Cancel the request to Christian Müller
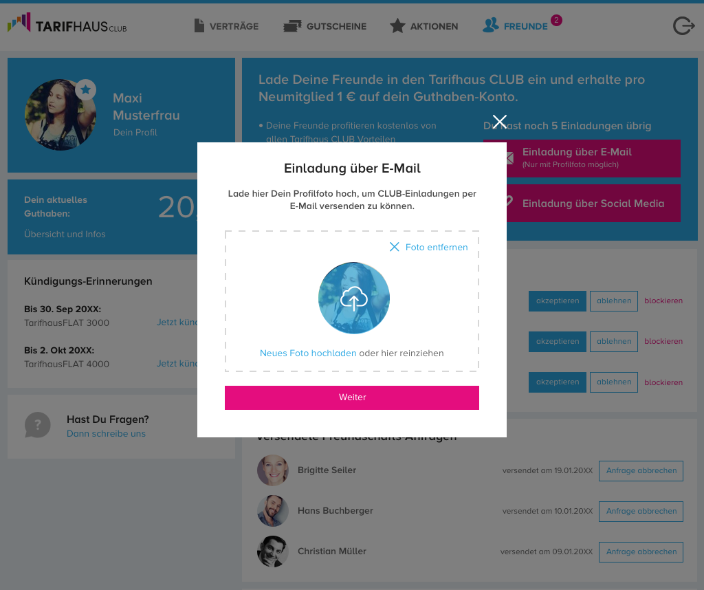 pos(641,551)
